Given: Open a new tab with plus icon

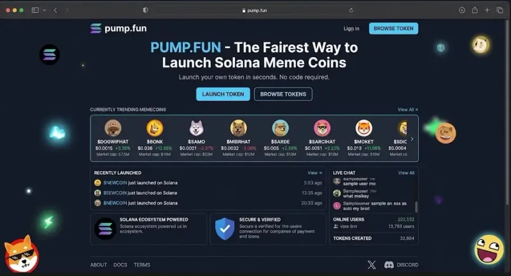Looking at the screenshot, I should pyautogui.click(x=487, y=10).
